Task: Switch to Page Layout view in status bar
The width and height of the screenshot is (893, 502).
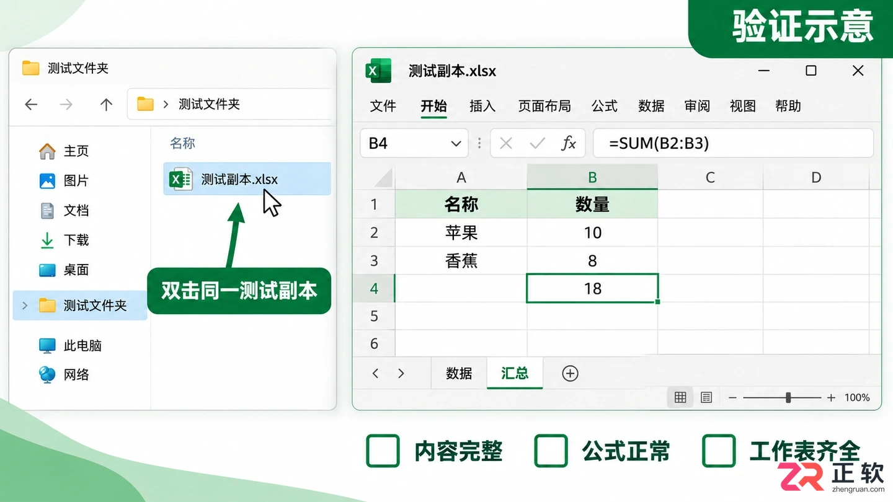Action: pos(706,397)
